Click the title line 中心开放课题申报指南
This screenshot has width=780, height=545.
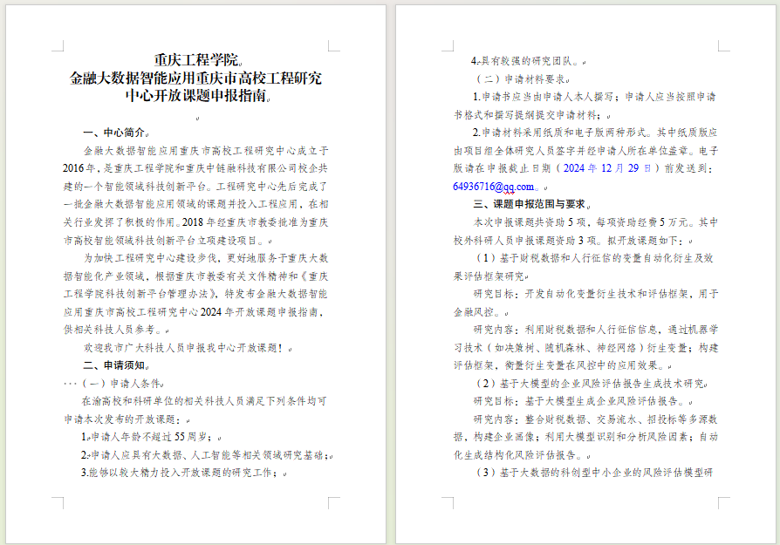point(196,96)
